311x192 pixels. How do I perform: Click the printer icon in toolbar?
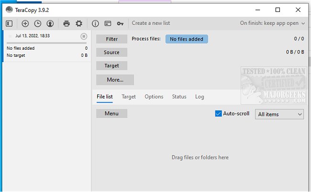[67, 23]
